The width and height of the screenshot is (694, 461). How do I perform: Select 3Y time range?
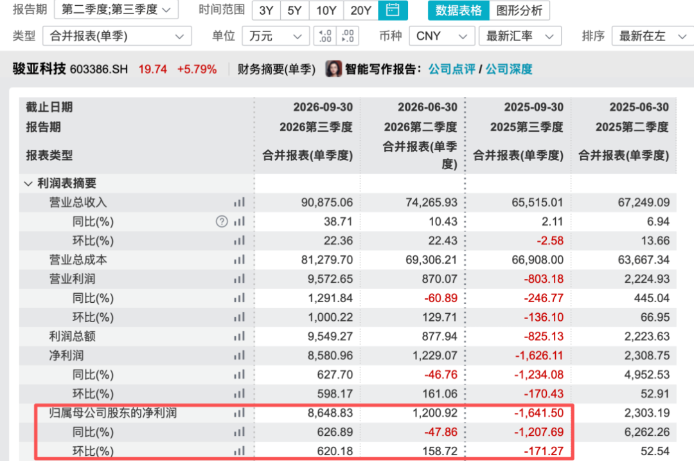point(267,10)
